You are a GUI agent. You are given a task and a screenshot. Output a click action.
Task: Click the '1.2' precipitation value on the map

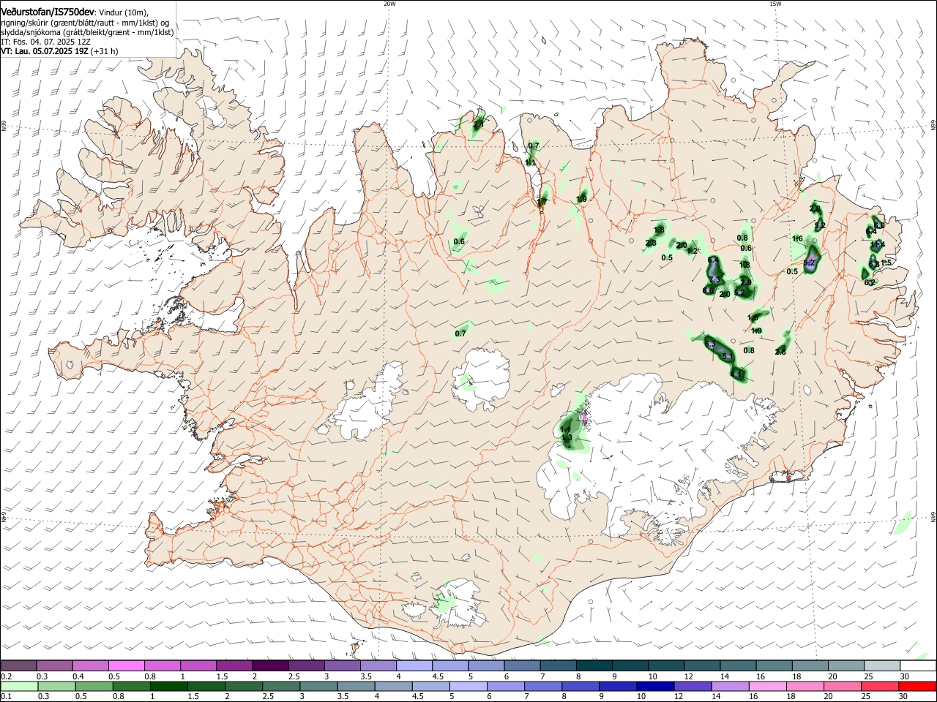(x=693, y=251)
